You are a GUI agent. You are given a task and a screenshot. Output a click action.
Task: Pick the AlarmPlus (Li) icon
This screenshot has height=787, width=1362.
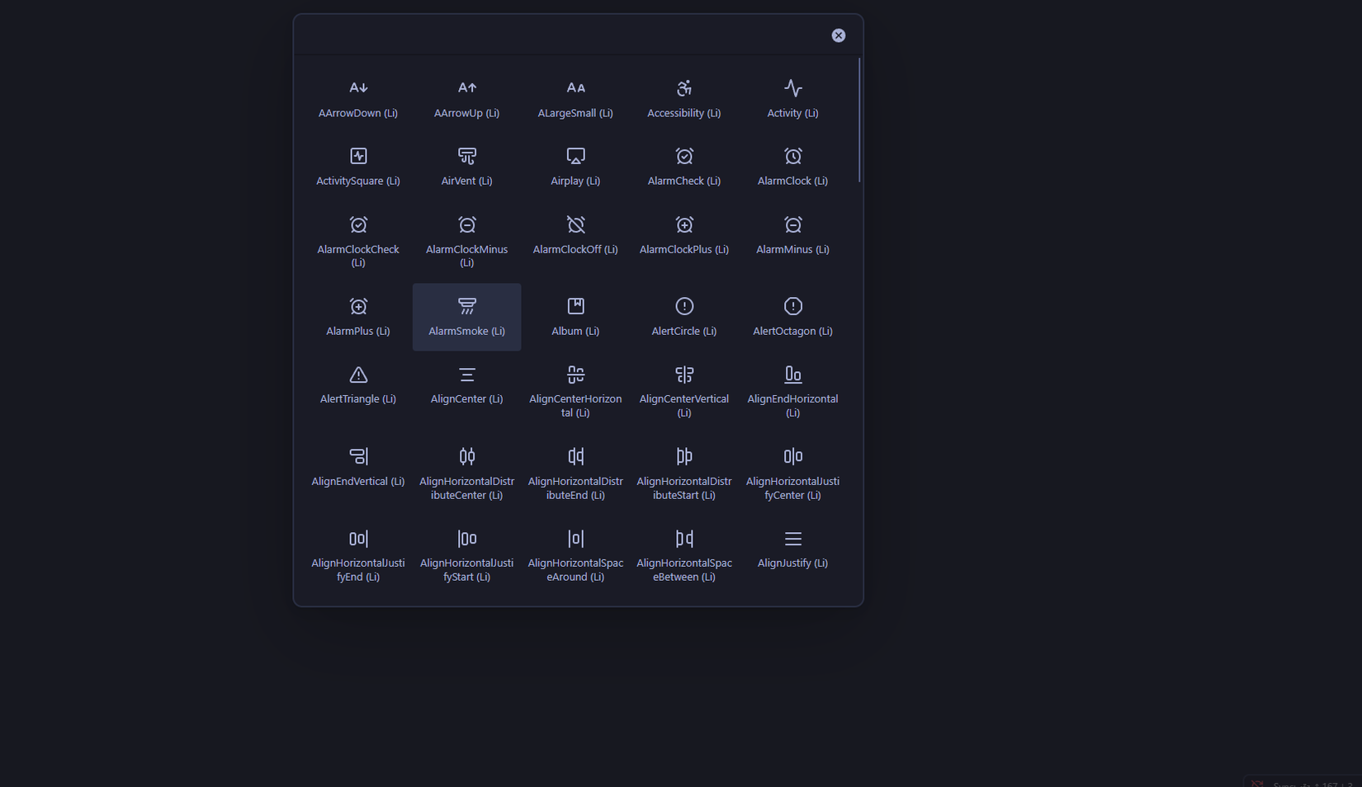[x=358, y=306]
